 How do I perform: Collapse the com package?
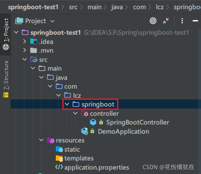50,86
